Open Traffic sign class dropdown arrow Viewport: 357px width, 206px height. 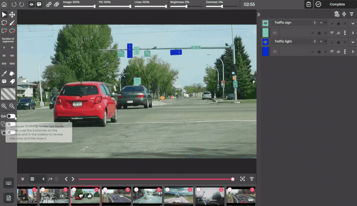(x=326, y=23)
